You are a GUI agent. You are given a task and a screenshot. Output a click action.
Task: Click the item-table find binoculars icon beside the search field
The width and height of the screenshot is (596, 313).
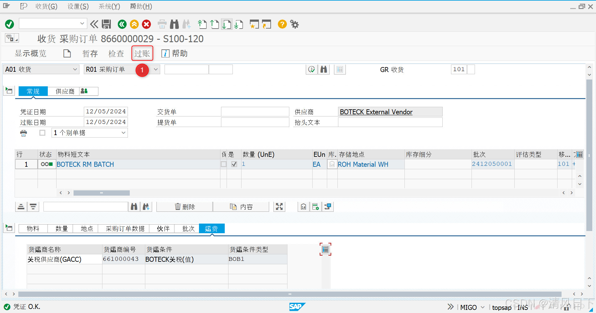click(134, 206)
